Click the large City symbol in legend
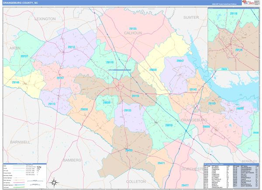Viewport: 262px width, 190px height. click(x=38, y=167)
